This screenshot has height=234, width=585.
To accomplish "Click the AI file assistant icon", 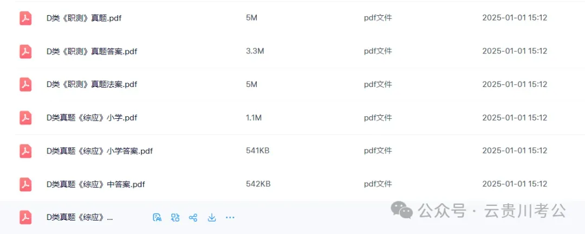I will tap(157, 218).
